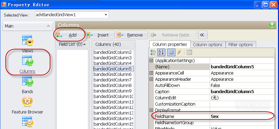
Task: Click inside the empty Field List box
Action: pyautogui.click(x=72, y=89)
